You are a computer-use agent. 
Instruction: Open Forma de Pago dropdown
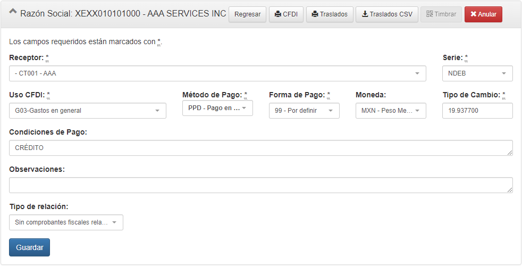coord(304,111)
